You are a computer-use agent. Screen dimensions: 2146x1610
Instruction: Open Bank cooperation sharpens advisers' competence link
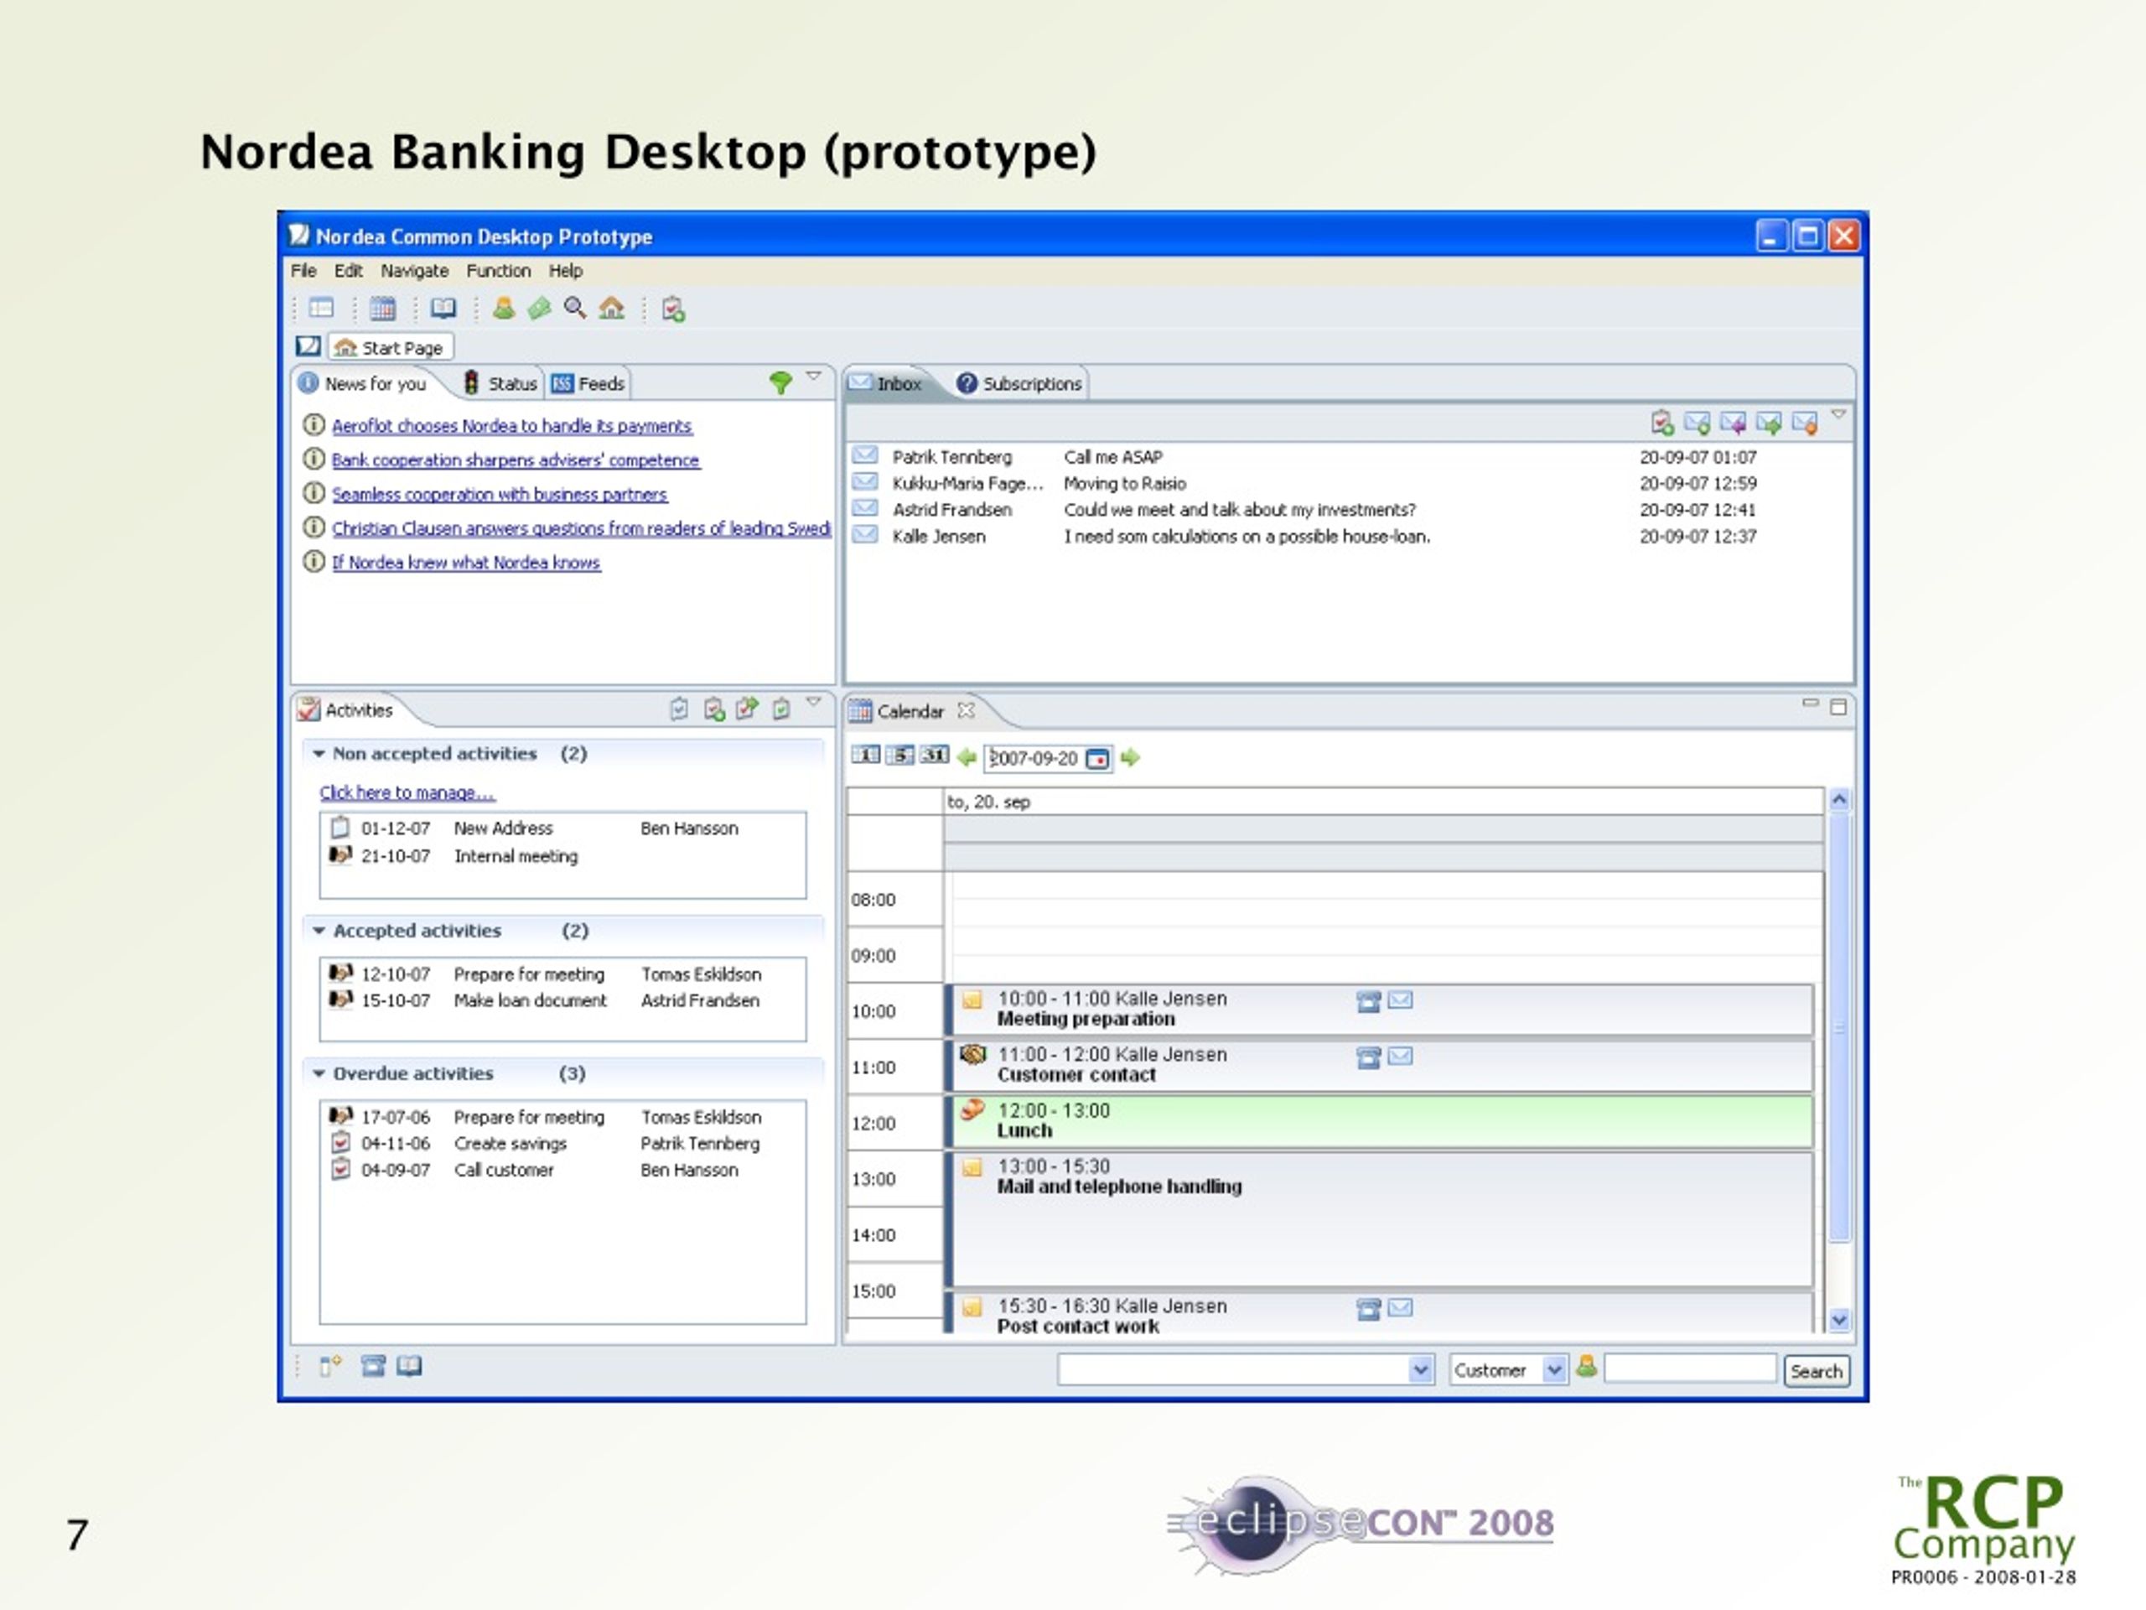pyautogui.click(x=516, y=460)
